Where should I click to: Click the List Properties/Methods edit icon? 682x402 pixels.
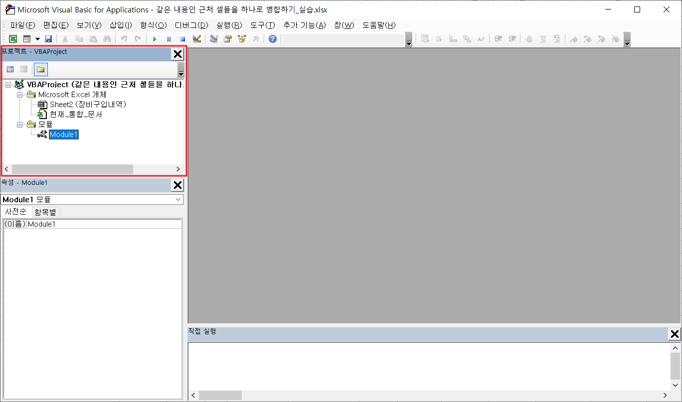click(425, 39)
